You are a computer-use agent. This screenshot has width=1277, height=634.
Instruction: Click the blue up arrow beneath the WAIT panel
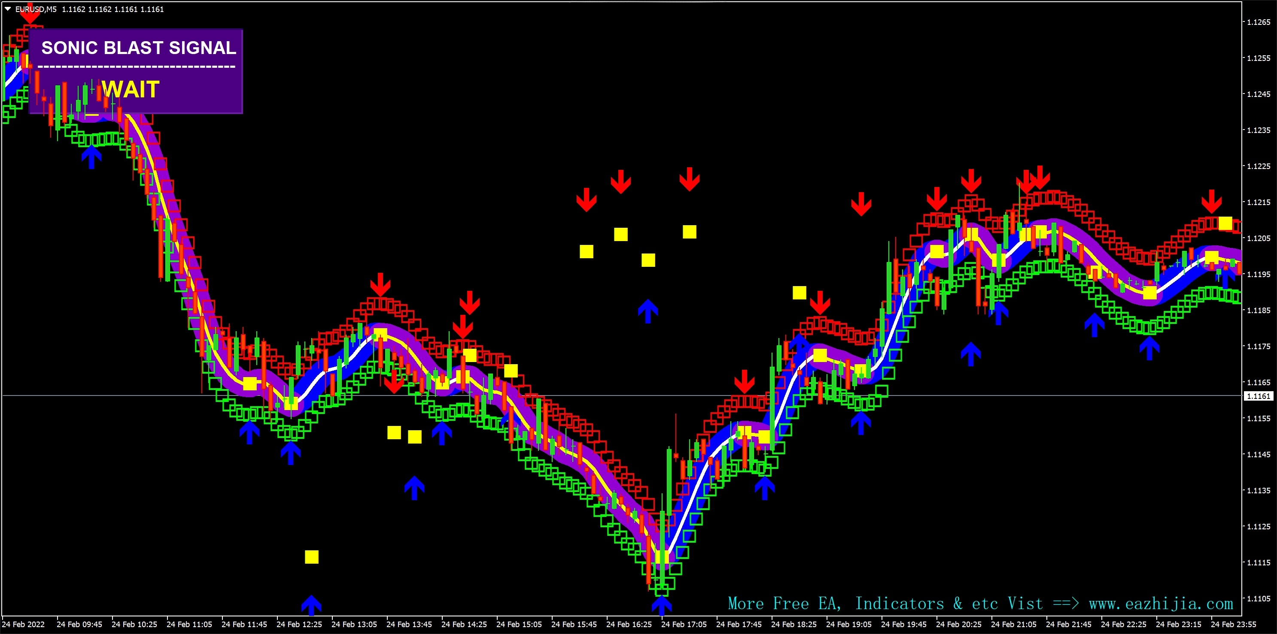click(91, 157)
